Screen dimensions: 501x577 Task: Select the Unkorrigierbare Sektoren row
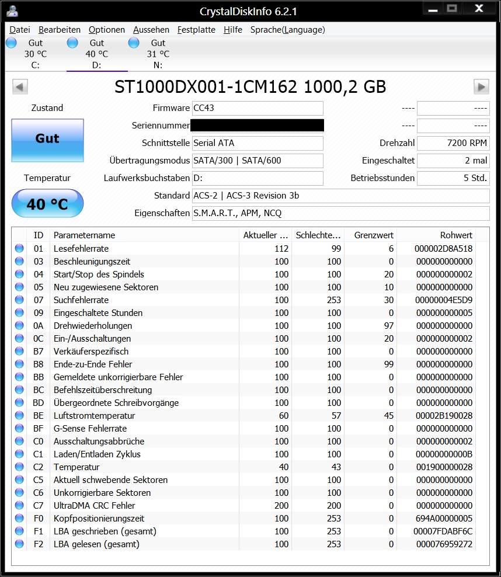click(x=243, y=492)
